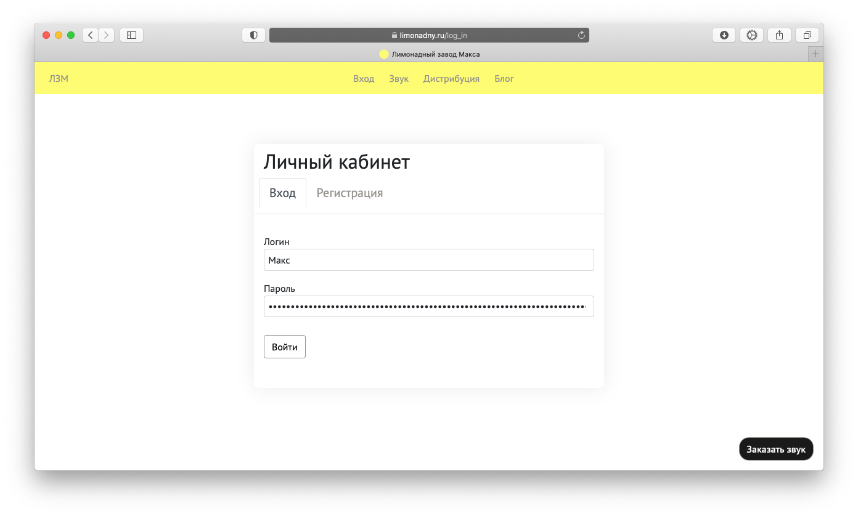
Task: Click the Safari back arrow button
Action: pos(91,35)
